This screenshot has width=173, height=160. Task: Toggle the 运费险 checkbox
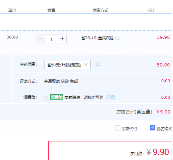point(47,97)
